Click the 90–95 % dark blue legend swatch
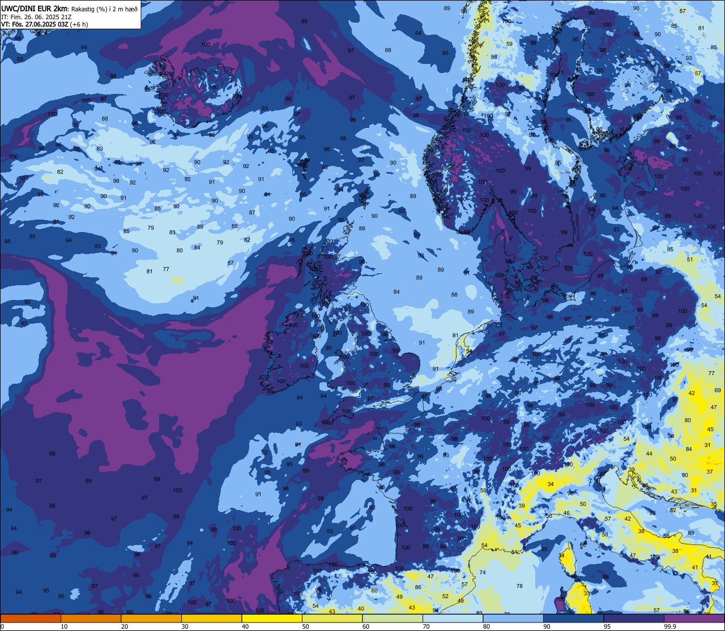Viewport: 725px width, 631px height. tap(573, 619)
